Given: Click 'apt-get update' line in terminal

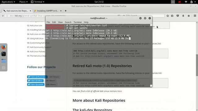Looking at the screenshot, I should tap(78, 28).
